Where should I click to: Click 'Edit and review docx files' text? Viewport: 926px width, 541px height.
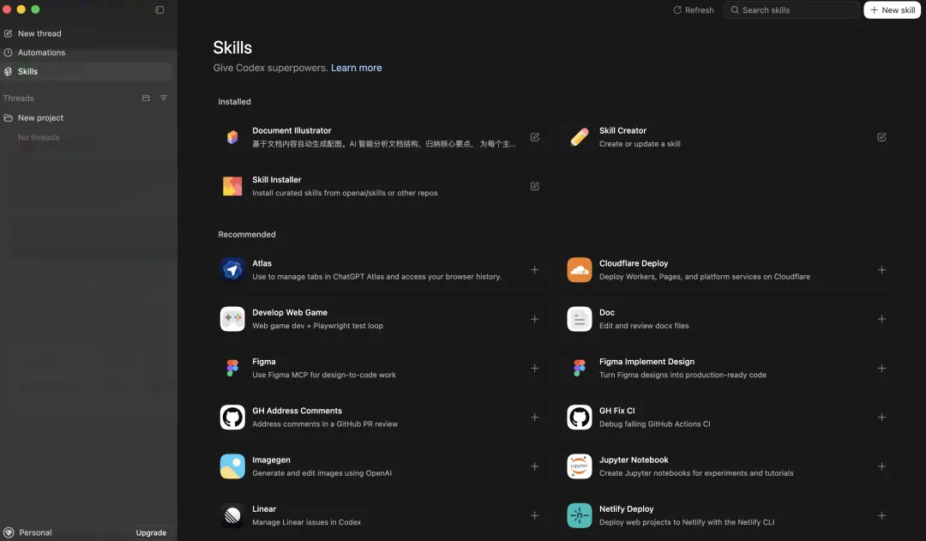point(644,326)
